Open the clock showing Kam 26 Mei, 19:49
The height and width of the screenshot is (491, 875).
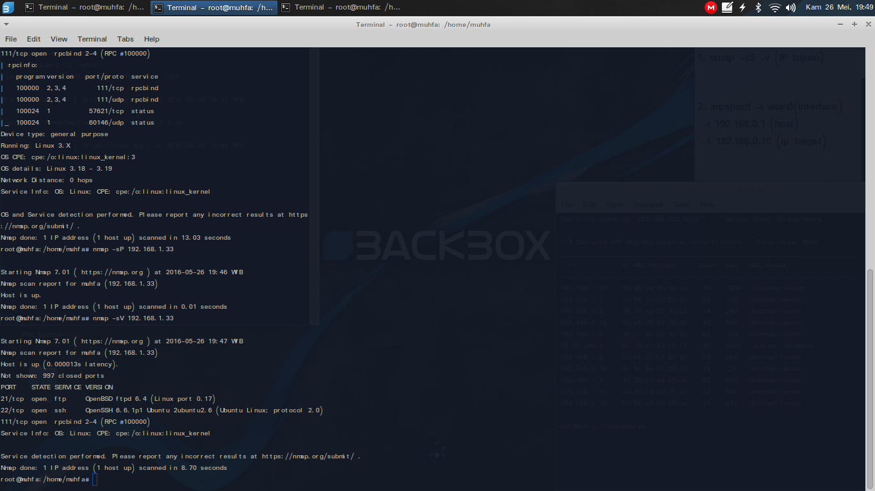tap(839, 8)
